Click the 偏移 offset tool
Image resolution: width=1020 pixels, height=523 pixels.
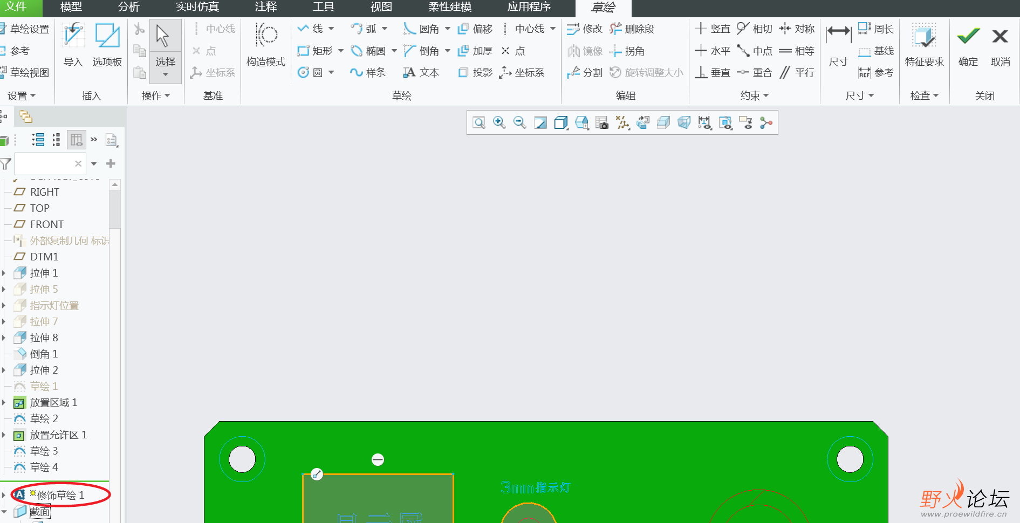475,29
